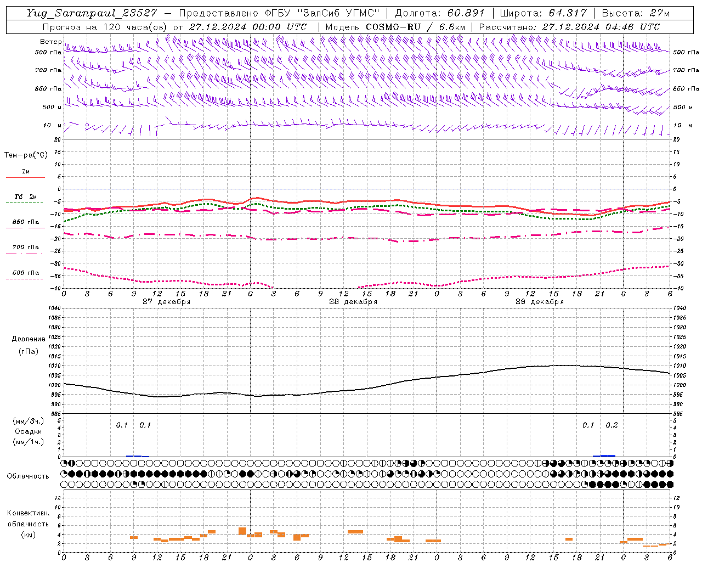This screenshot has width=702, height=562.
Task: Click the 28 декабря date label
Action: click(353, 302)
